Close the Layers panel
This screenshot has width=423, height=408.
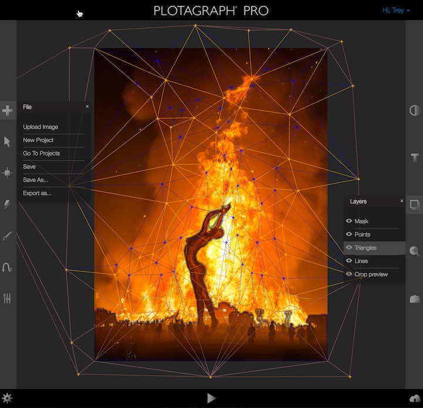[x=402, y=201]
